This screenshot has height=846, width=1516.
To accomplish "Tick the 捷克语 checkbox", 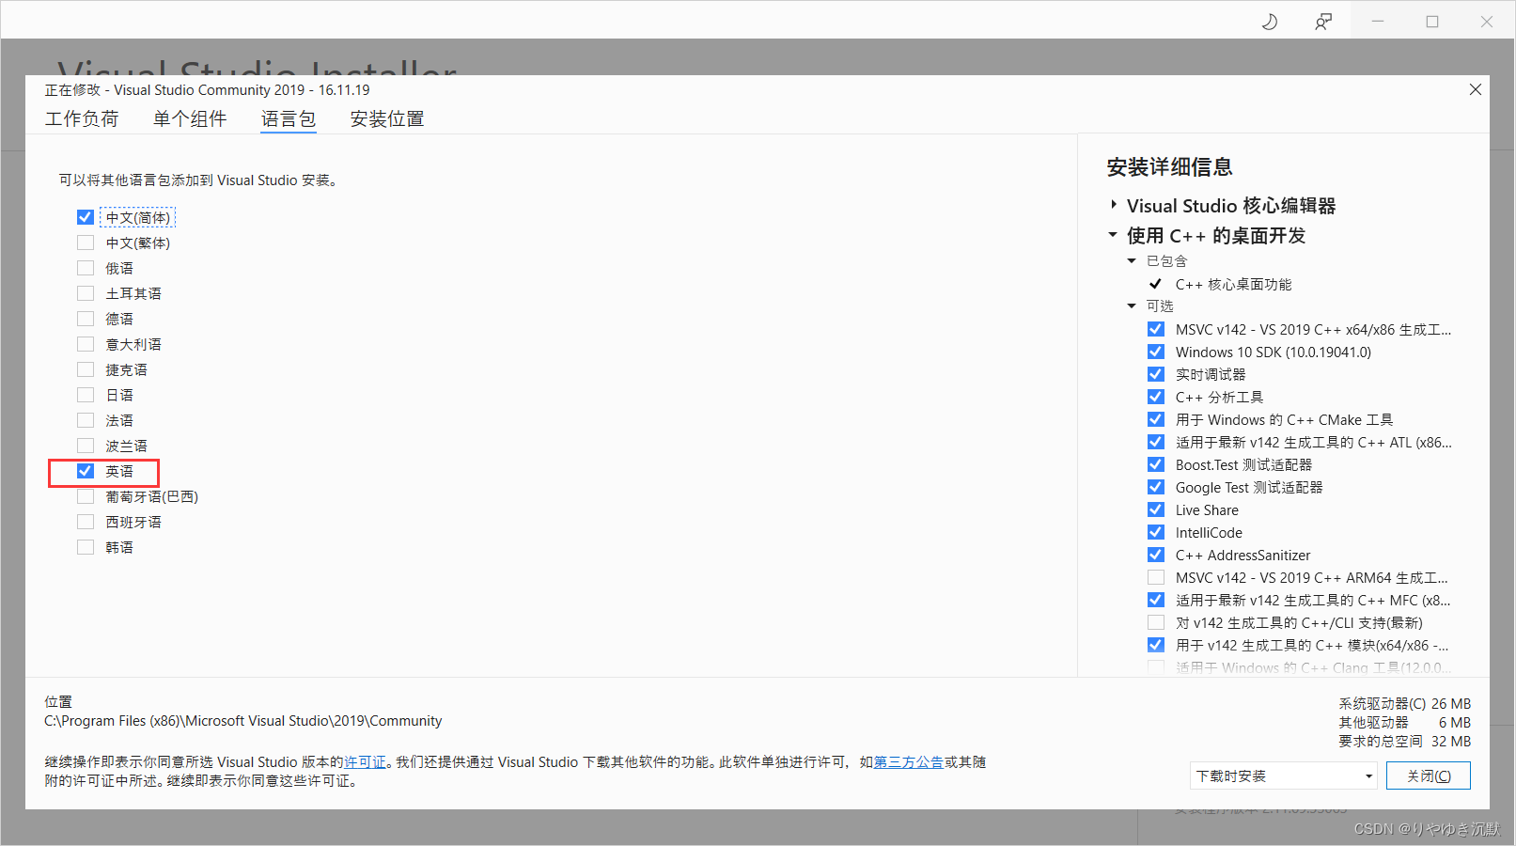I will pos(86,369).
